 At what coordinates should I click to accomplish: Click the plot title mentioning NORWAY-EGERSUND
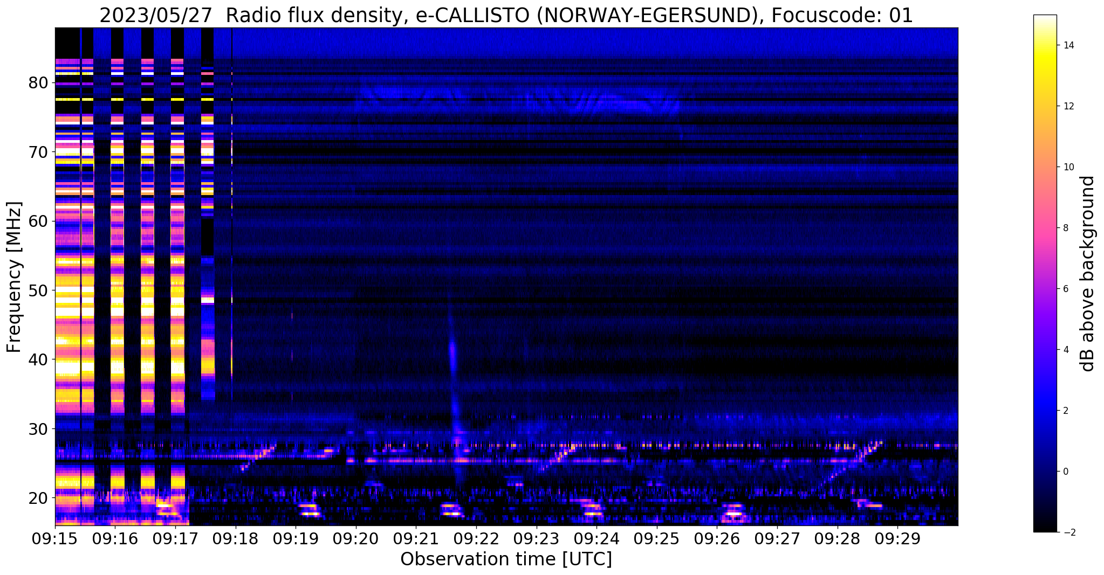pos(506,15)
